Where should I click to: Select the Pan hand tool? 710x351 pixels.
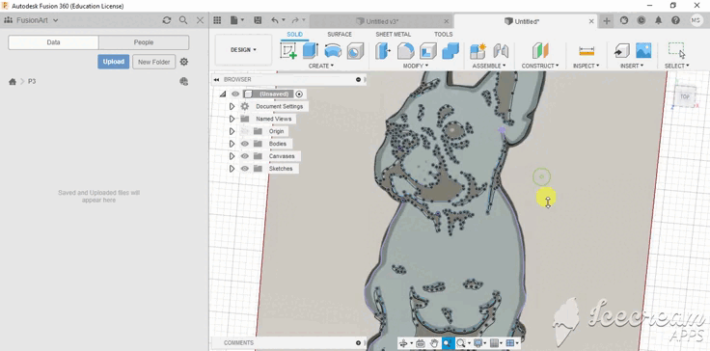(x=434, y=343)
